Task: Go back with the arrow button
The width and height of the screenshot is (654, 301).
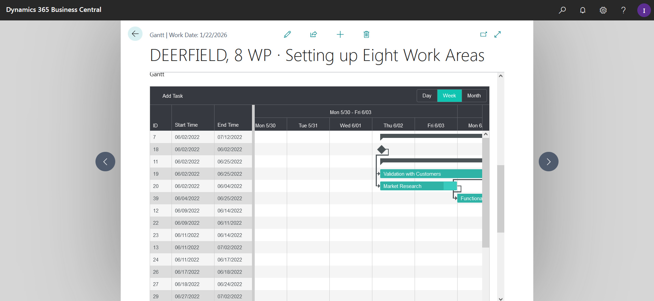Action: pyautogui.click(x=135, y=34)
